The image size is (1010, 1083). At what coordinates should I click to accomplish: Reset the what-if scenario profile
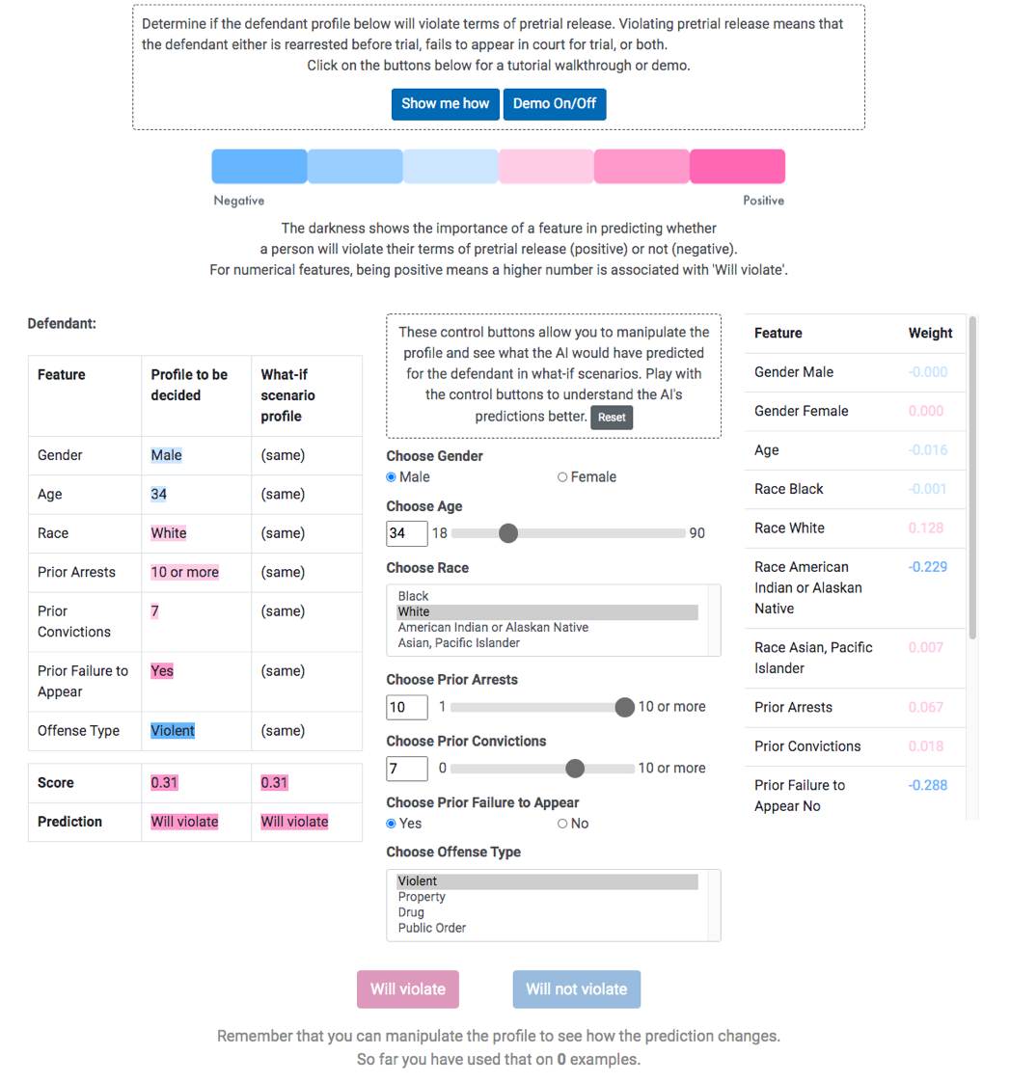coord(612,418)
